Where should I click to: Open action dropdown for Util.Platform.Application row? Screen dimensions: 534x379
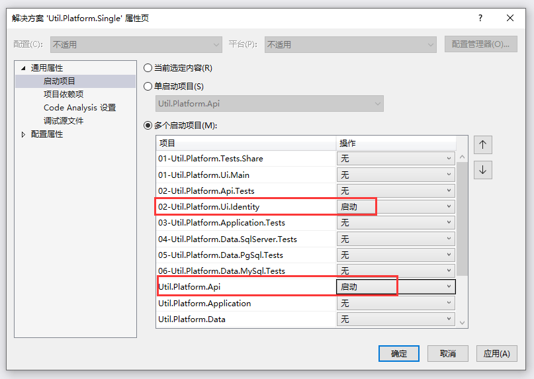(396, 303)
